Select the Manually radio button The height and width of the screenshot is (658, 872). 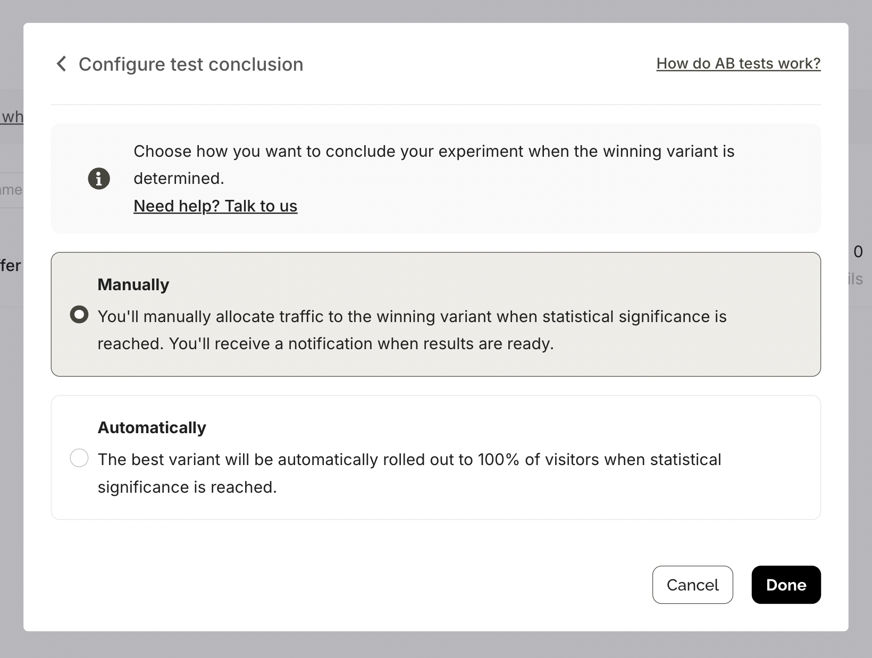coord(79,315)
